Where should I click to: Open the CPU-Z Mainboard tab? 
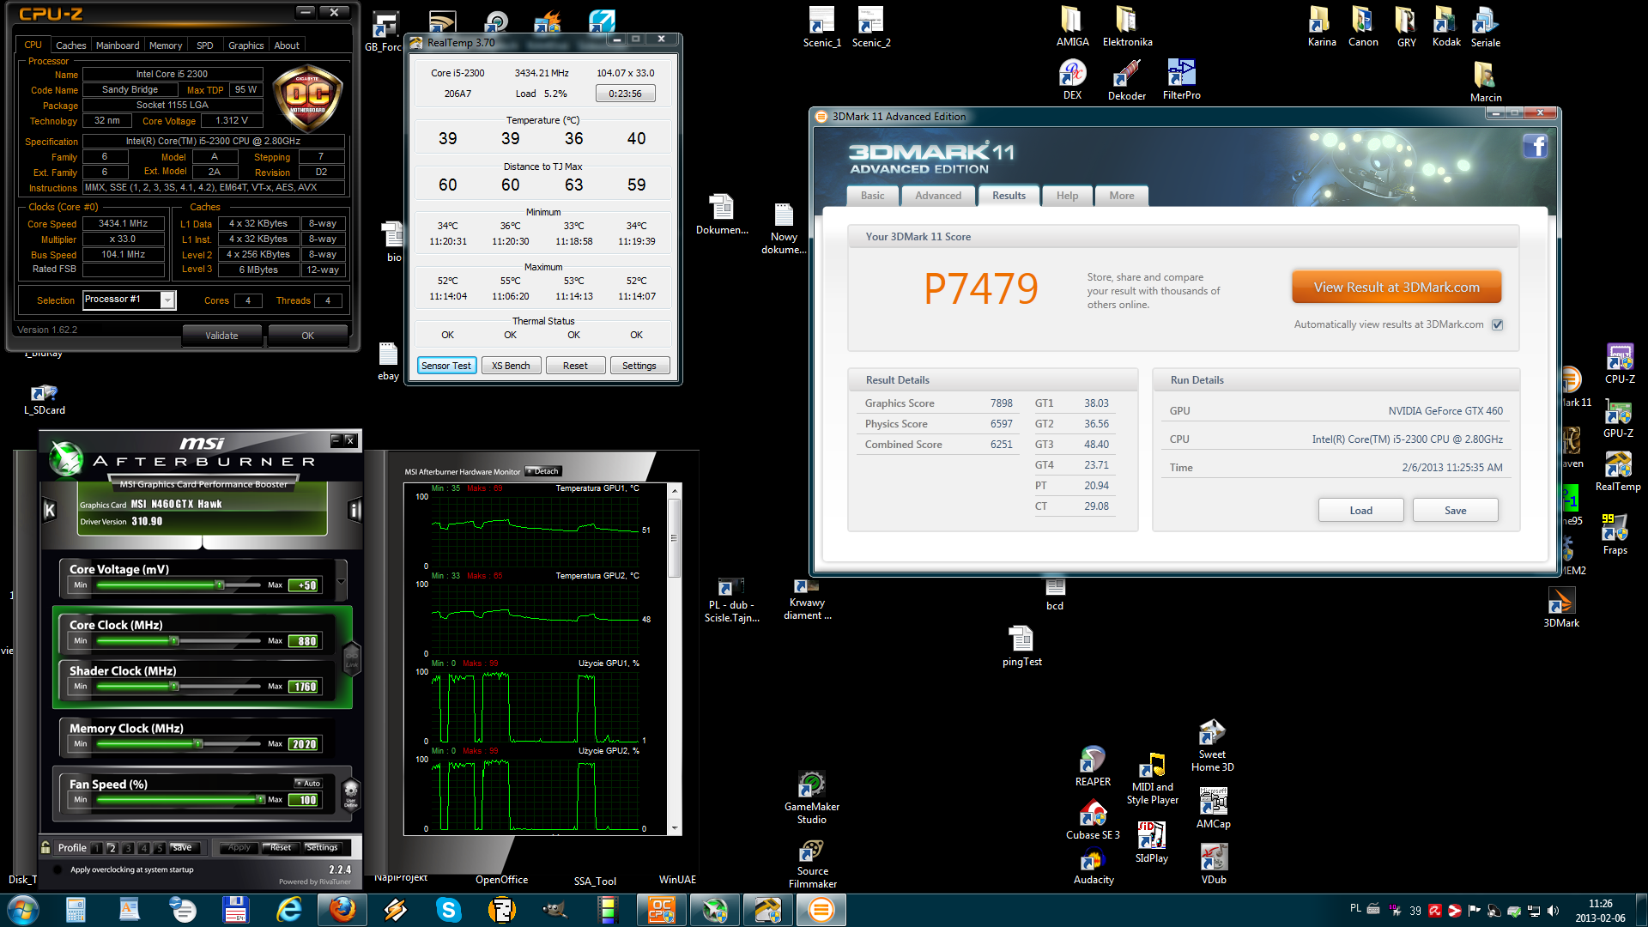(118, 45)
